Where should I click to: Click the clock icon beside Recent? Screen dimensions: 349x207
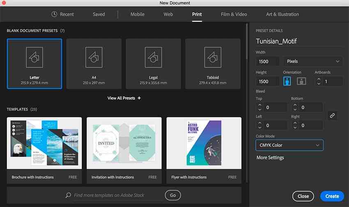tap(54, 14)
